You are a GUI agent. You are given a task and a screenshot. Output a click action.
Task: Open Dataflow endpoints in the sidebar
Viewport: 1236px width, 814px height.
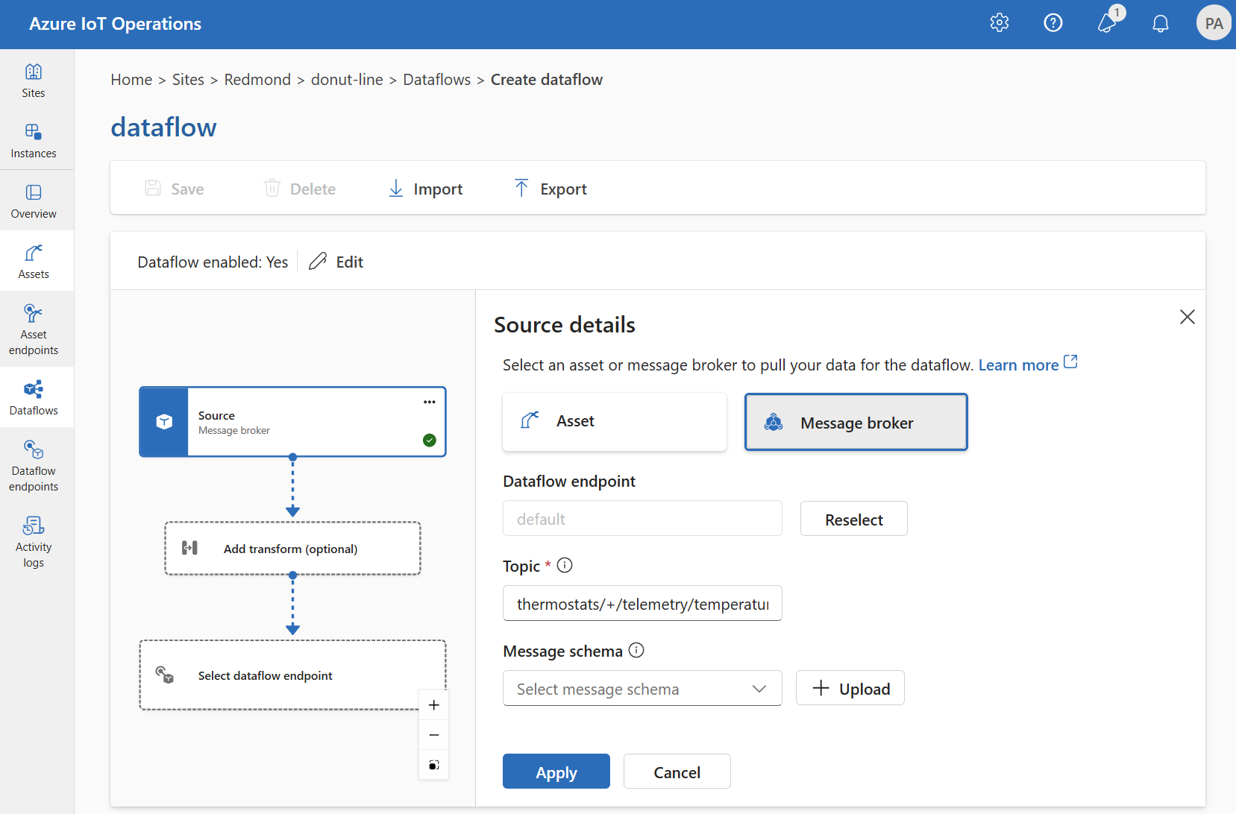click(x=34, y=466)
